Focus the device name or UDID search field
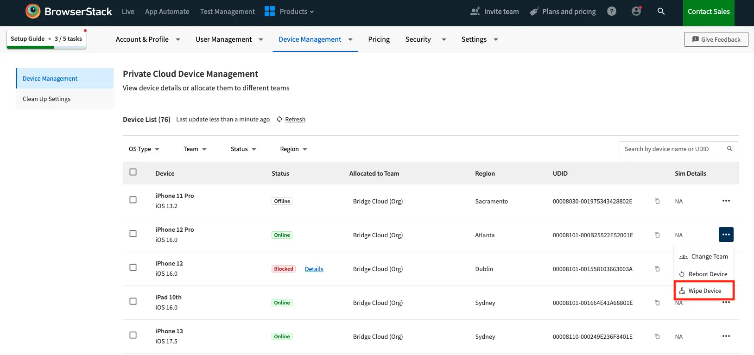Viewport: 754px width, 355px height. point(671,149)
